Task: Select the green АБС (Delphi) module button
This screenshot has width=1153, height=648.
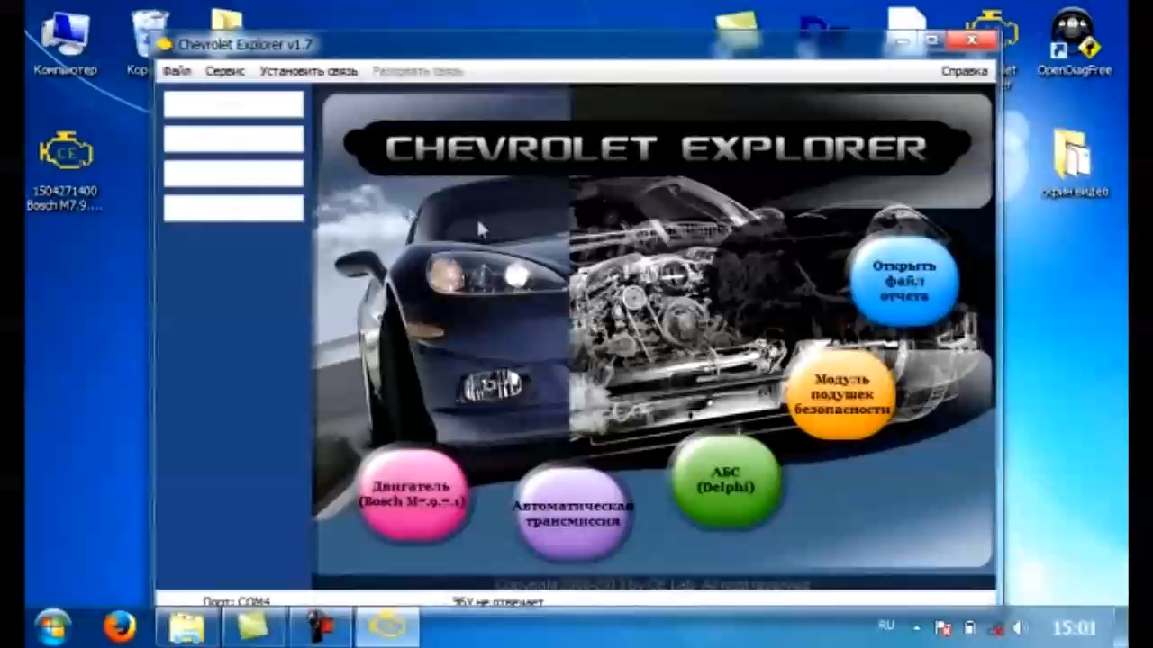Action: pyautogui.click(x=726, y=480)
